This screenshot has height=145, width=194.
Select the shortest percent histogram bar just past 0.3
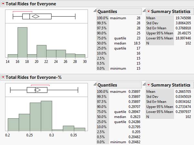[57, 130]
